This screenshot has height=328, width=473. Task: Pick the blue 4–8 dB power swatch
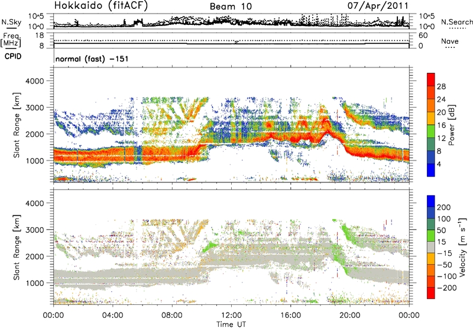point(431,157)
